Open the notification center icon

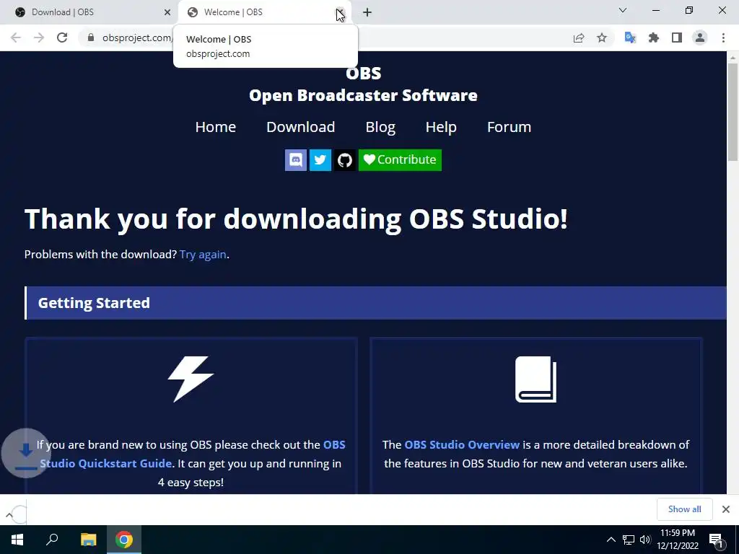tap(717, 540)
